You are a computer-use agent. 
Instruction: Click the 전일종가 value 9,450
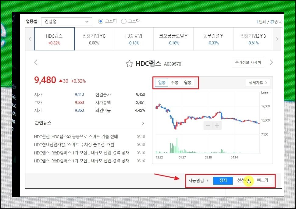tap(140, 94)
